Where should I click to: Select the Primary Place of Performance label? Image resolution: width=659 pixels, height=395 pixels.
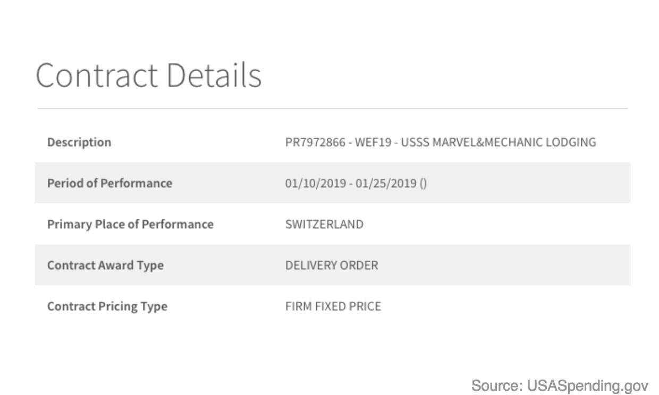point(130,224)
